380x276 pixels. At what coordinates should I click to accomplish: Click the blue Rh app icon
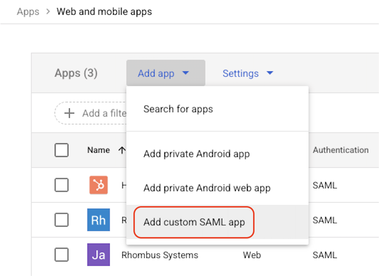tap(98, 220)
